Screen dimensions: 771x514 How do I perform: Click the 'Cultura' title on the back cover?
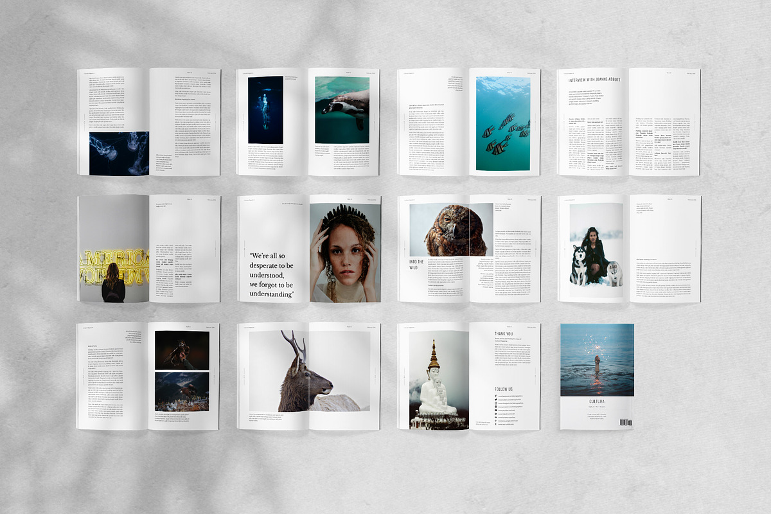[x=597, y=402]
